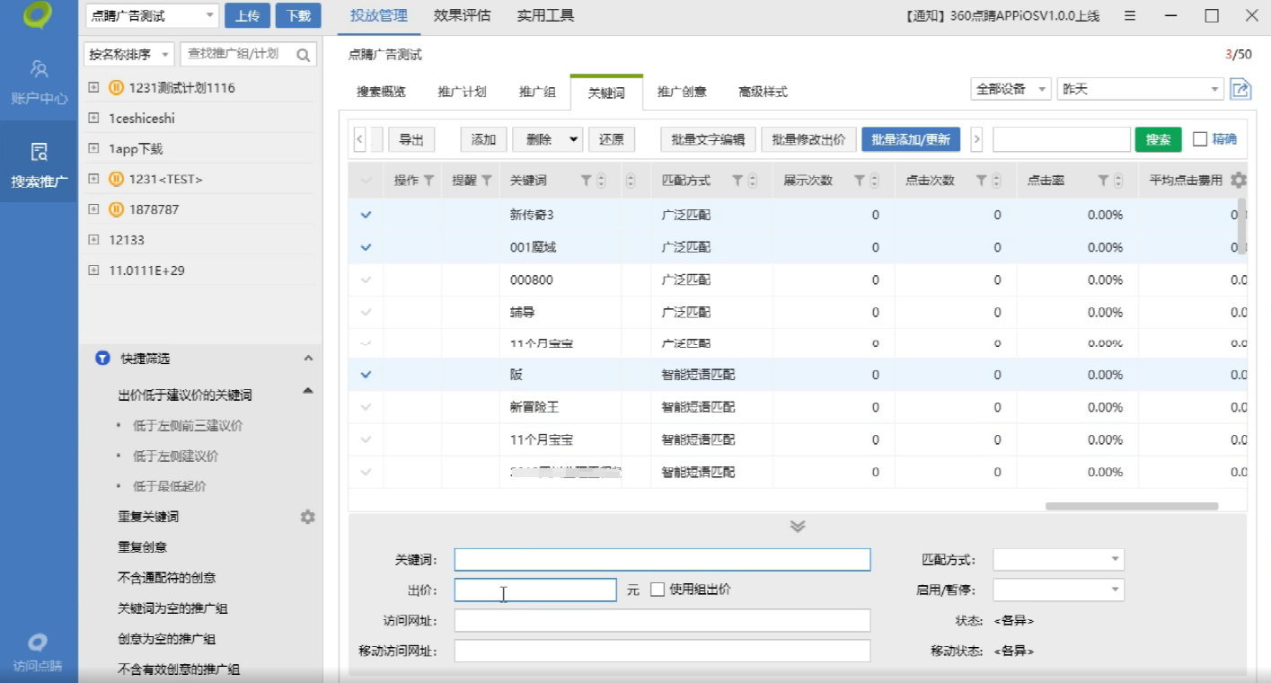Click the export icon next to 昨天 dropdown

click(1240, 89)
